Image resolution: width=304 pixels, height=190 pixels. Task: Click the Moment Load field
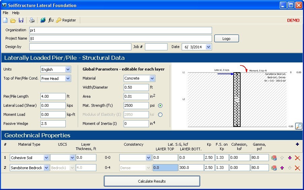coord(53,114)
